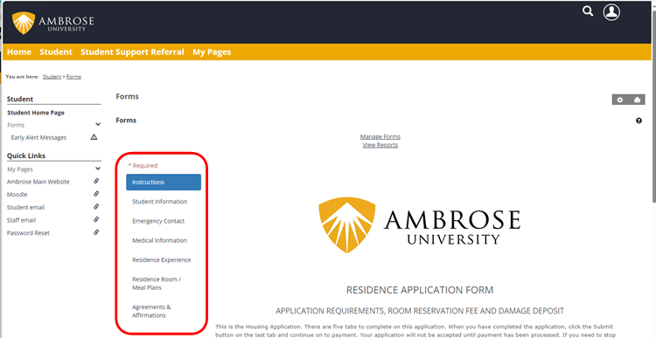Open My Pages in the navigation bar
Screen dimensions: 656x338
tap(212, 52)
